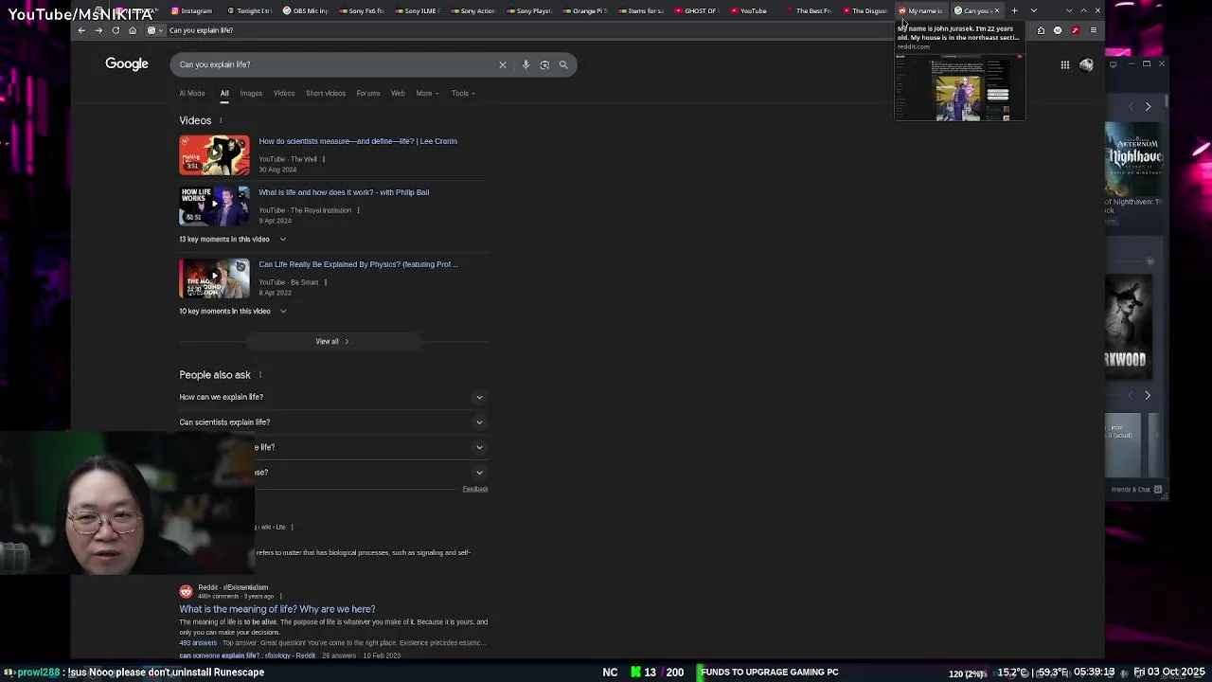Reload the current Google page
1212x682 pixels.
point(116,30)
